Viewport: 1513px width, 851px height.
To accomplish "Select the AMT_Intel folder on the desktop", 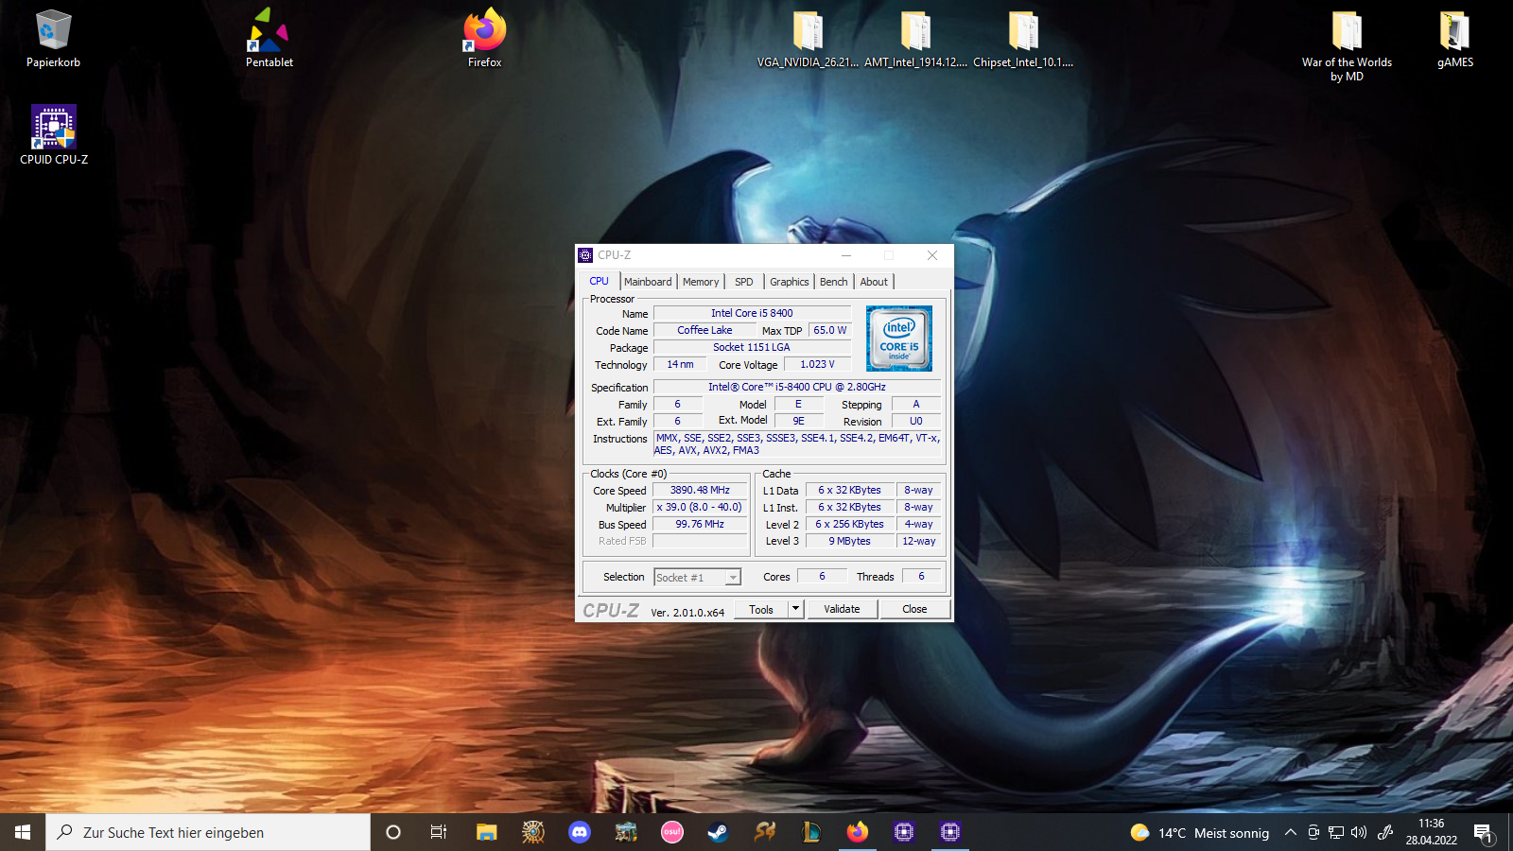I will 915,40.
